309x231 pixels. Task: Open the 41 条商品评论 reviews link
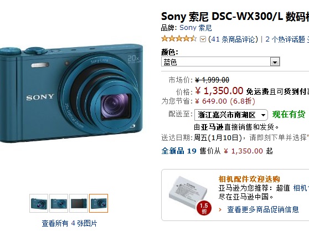[x=233, y=39]
